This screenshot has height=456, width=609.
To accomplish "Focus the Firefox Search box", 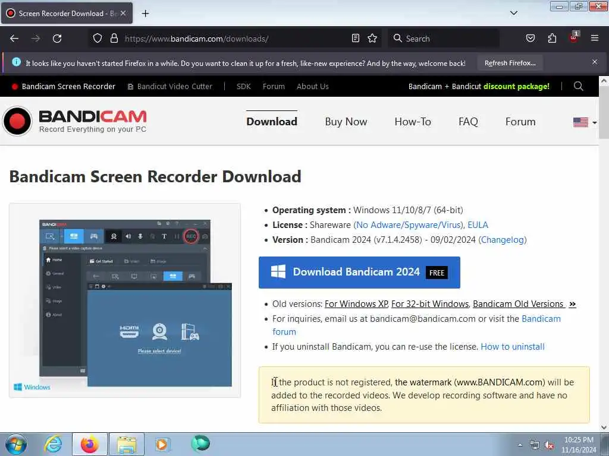I will click(444, 39).
